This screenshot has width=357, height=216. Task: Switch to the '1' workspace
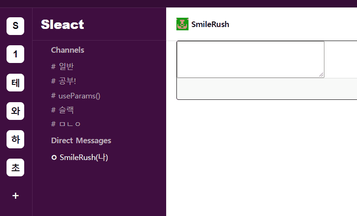15,54
